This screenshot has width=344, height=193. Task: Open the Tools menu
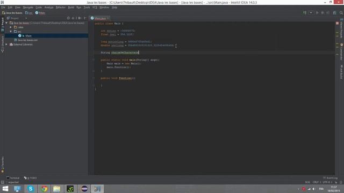point(87,8)
